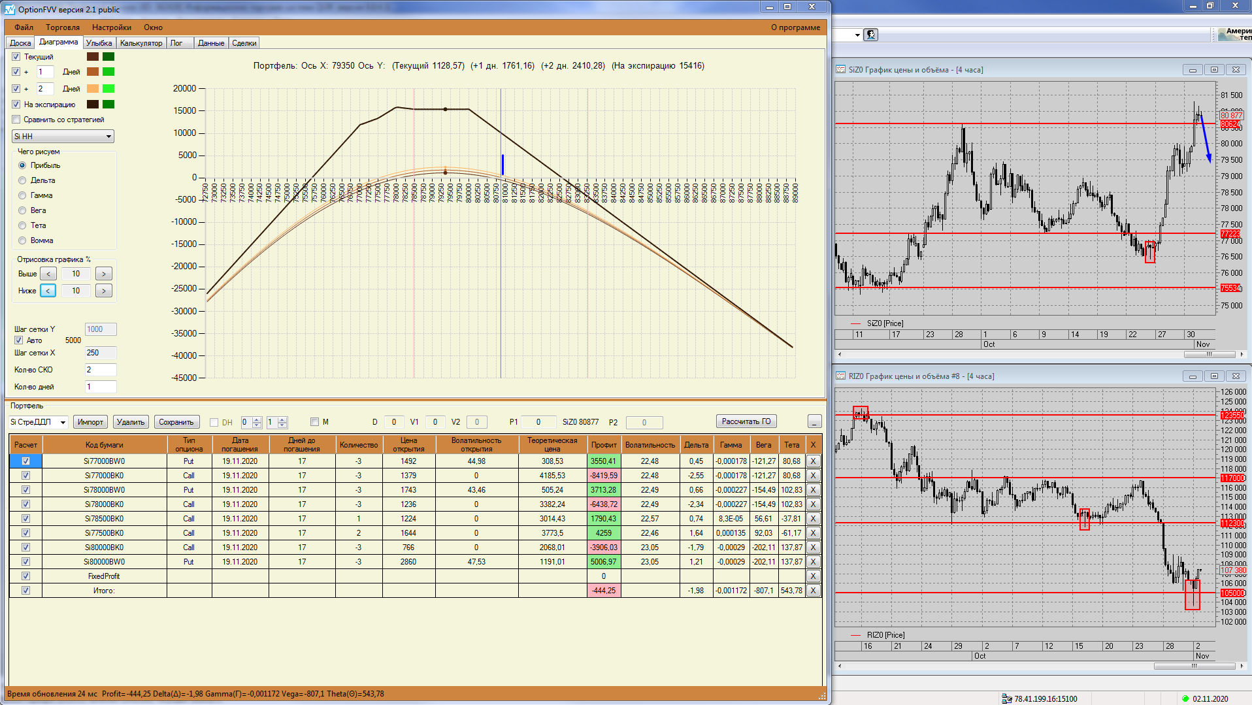Image resolution: width=1252 pixels, height=705 pixels.
Task: Click the network server icon in status bar
Action: pyautogui.click(x=1007, y=698)
